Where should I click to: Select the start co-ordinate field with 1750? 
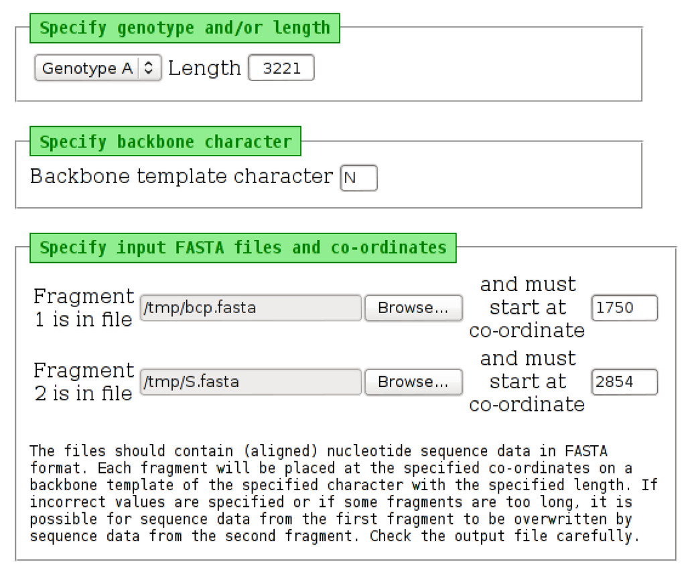(x=624, y=308)
